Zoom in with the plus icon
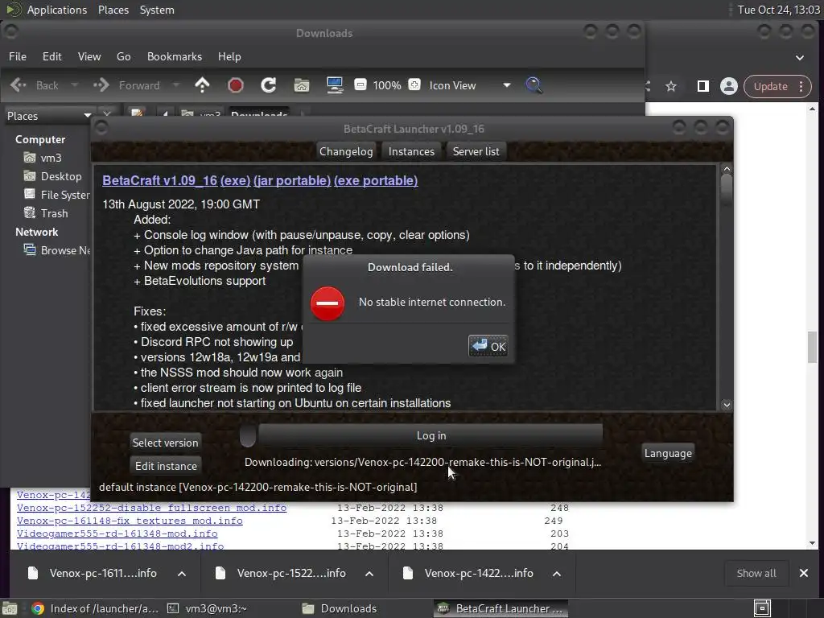This screenshot has height=618, width=824. click(x=414, y=84)
